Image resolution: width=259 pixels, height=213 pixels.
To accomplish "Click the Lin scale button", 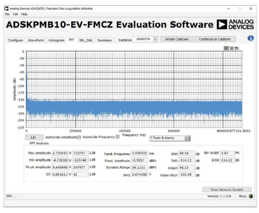I will pos(34,137).
